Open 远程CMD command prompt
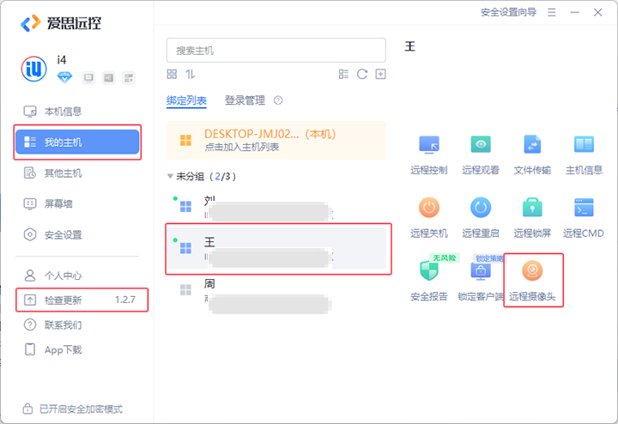Screen dimensions: 618x424 pyautogui.click(x=584, y=218)
